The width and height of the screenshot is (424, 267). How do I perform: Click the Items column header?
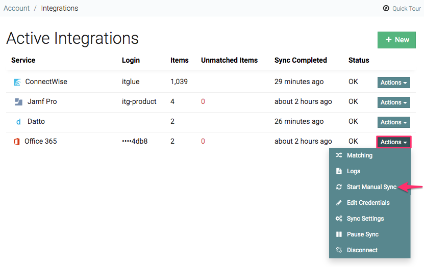coord(179,60)
